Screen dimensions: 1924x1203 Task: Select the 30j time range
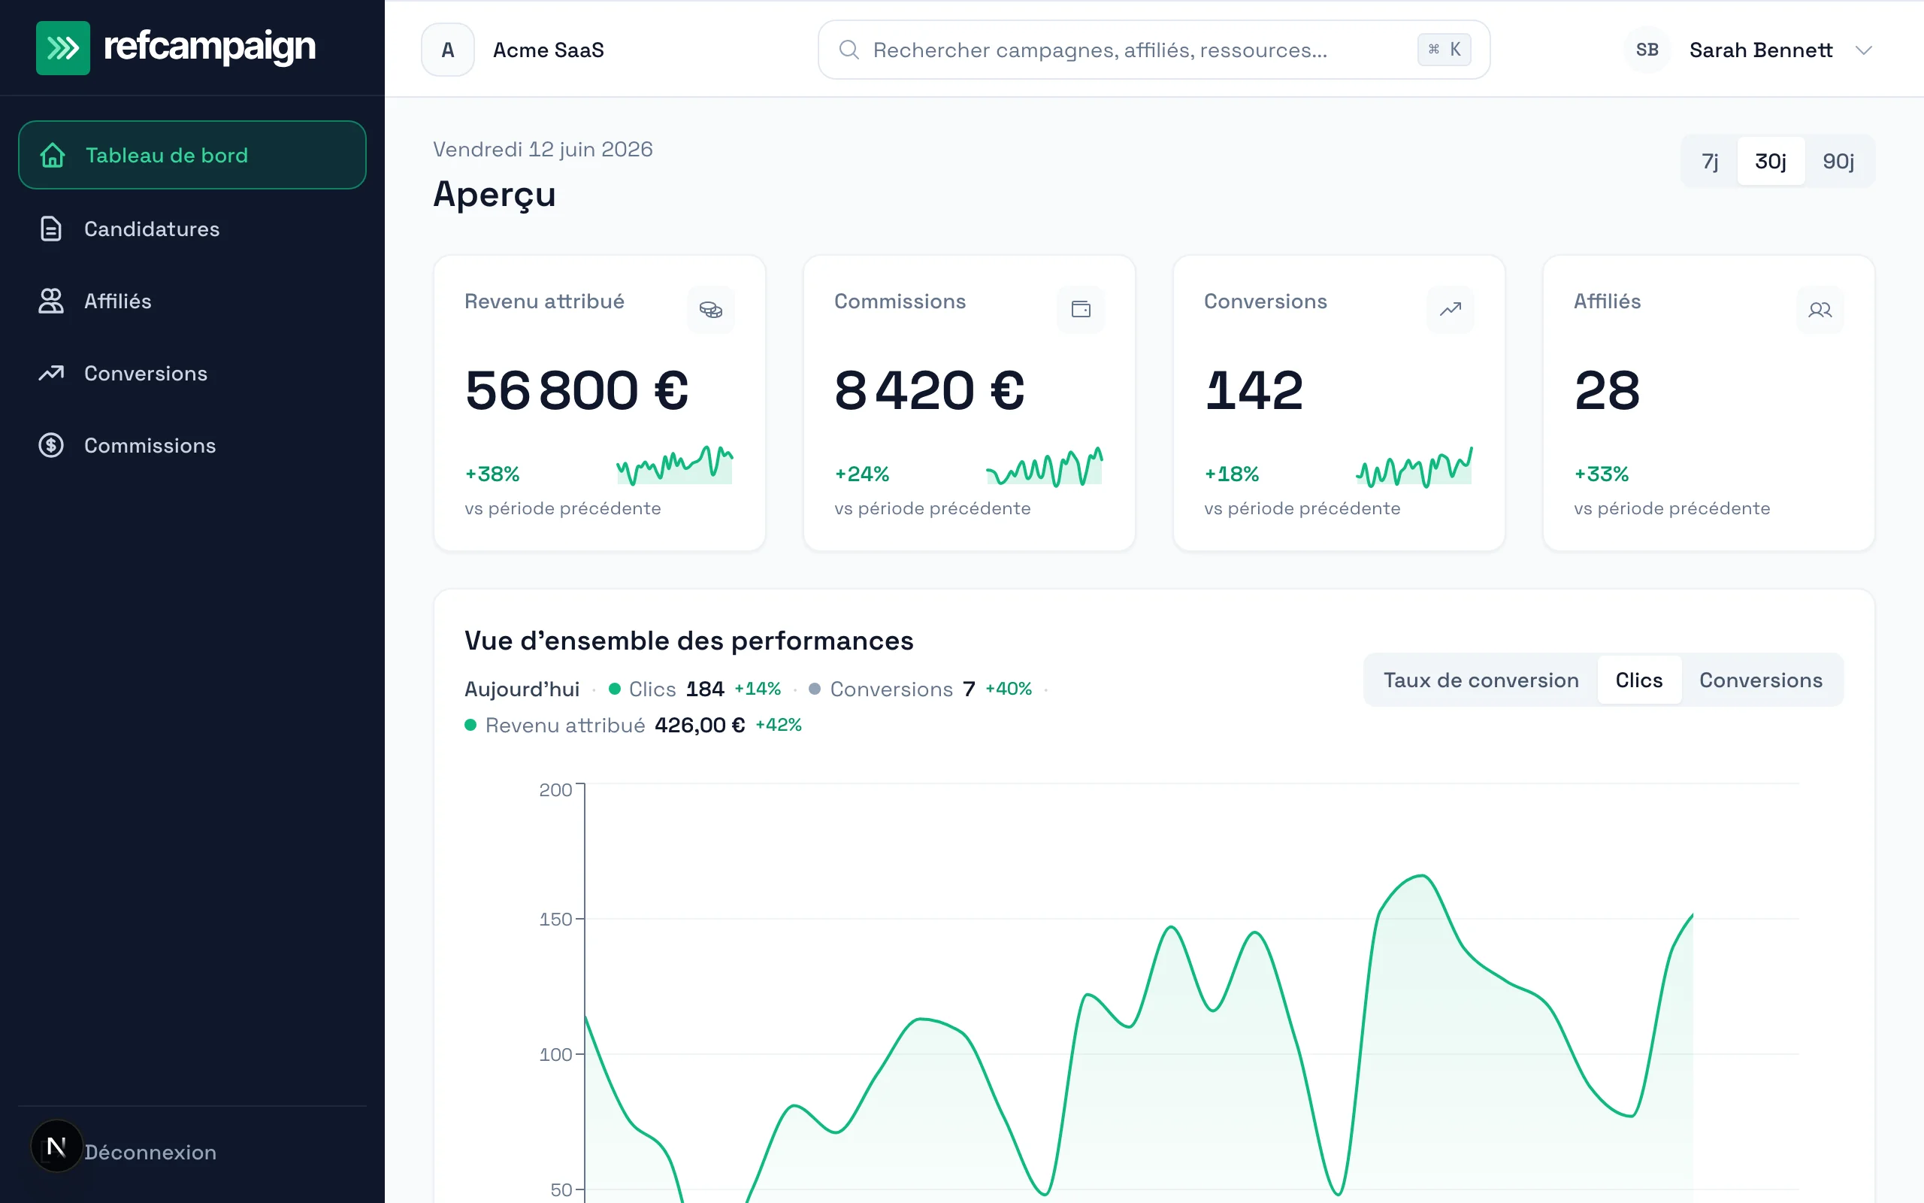click(1771, 161)
